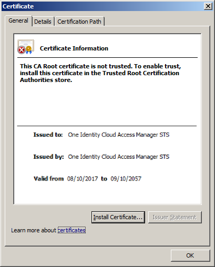215x267 pixels.
Task: Select the Issued to name value
Action: (x=119, y=135)
